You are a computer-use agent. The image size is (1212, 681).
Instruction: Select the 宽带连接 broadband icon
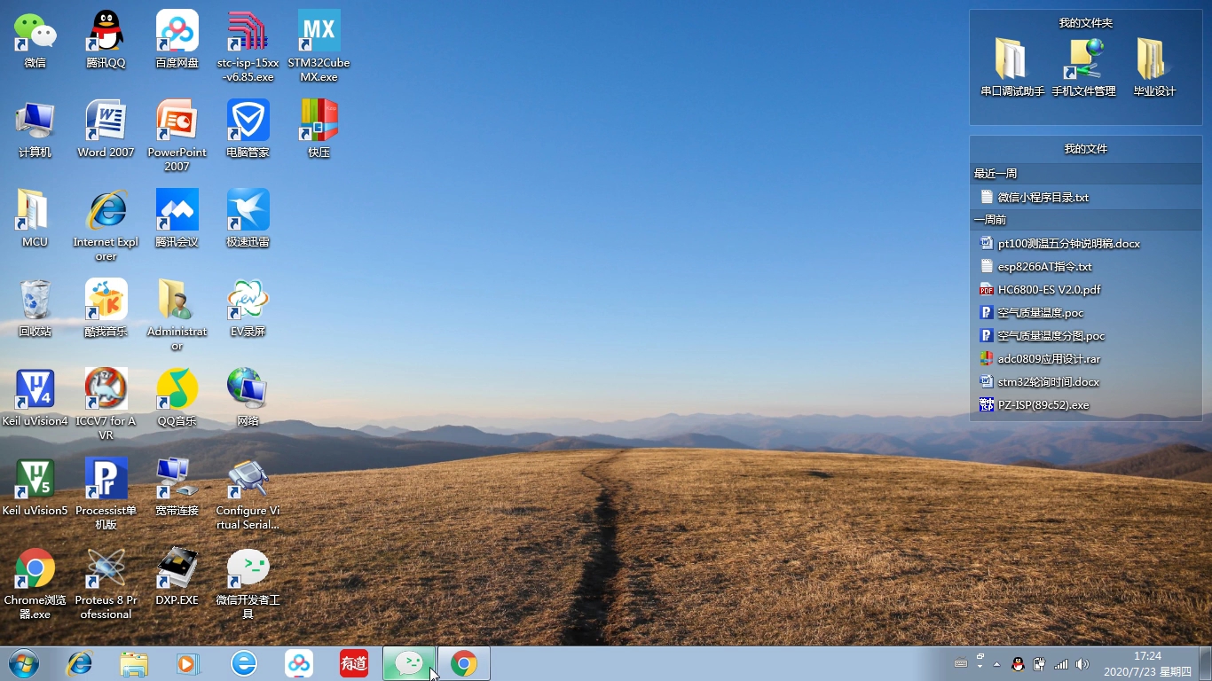pos(177,488)
